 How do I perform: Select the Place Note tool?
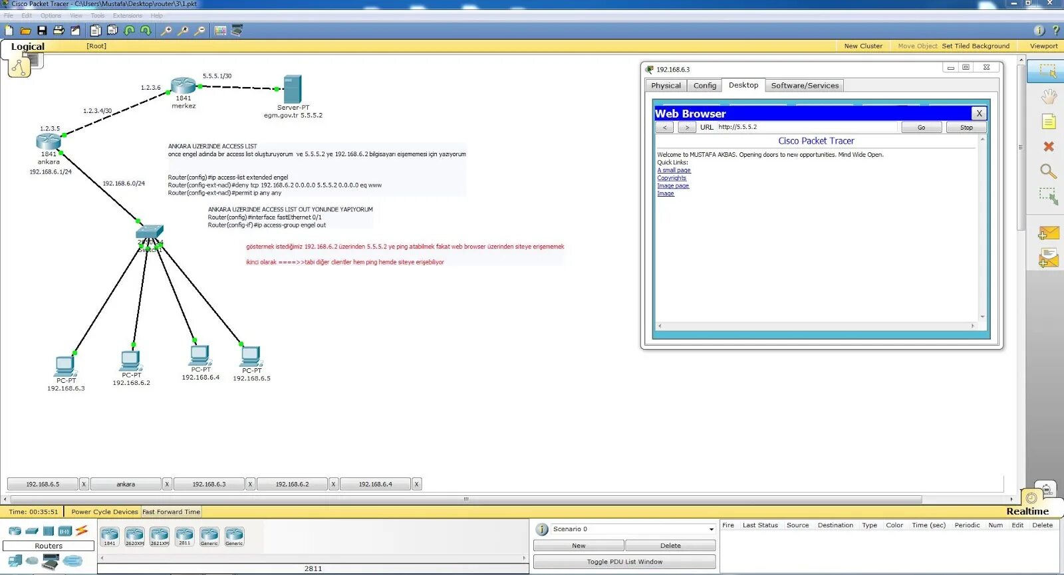coord(1048,122)
